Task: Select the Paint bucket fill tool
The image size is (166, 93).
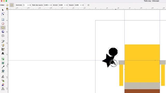Action: [3, 71]
